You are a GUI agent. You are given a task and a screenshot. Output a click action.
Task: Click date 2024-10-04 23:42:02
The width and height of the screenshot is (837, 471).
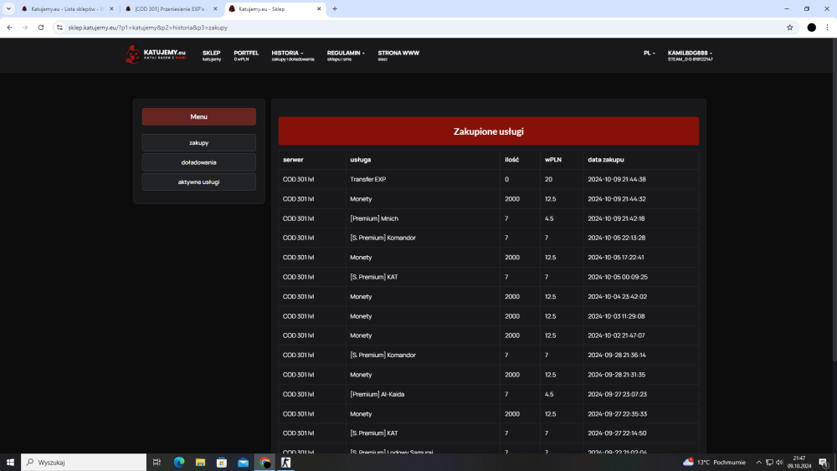click(617, 297)
